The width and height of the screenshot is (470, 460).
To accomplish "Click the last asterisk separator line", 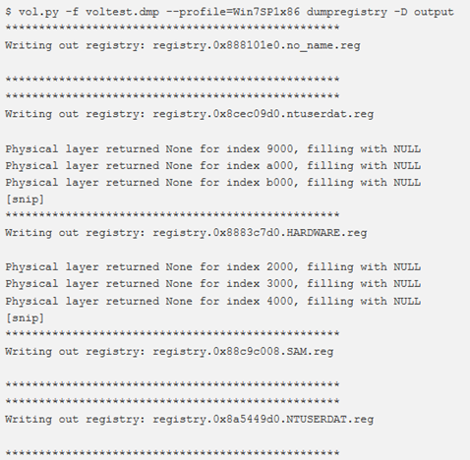I will point(172,453).
